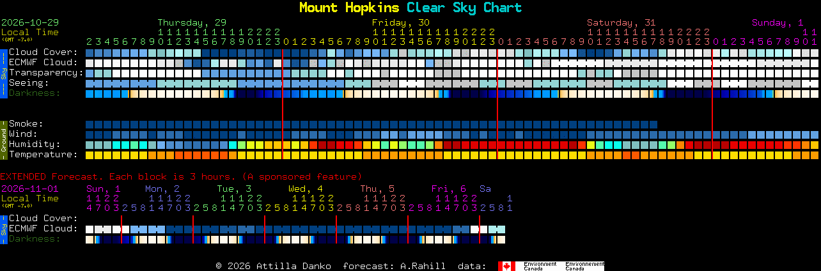Click the red 'EXTENDED Forecast' notice text
The image size is (821, 271).
181,176
